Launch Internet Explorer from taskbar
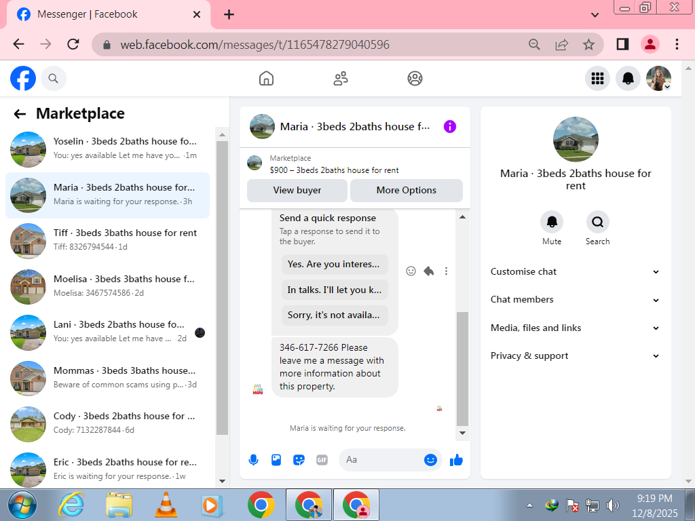Viewport: 695px width, 521px height. 71,505
